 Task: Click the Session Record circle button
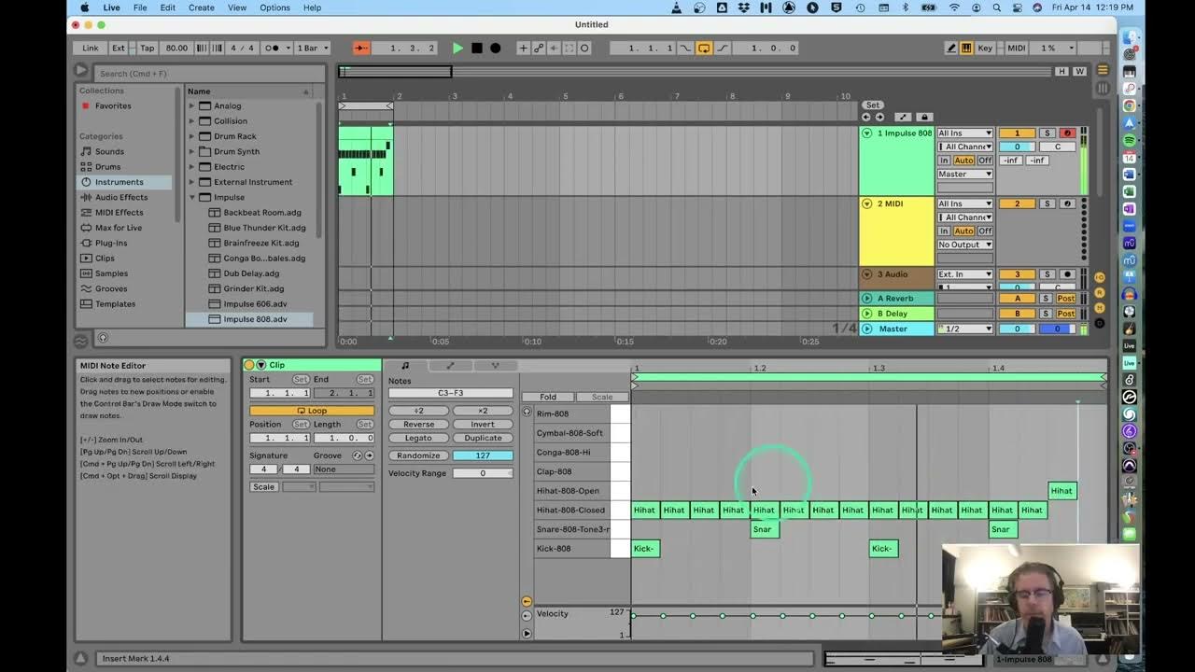click(584, 48)
